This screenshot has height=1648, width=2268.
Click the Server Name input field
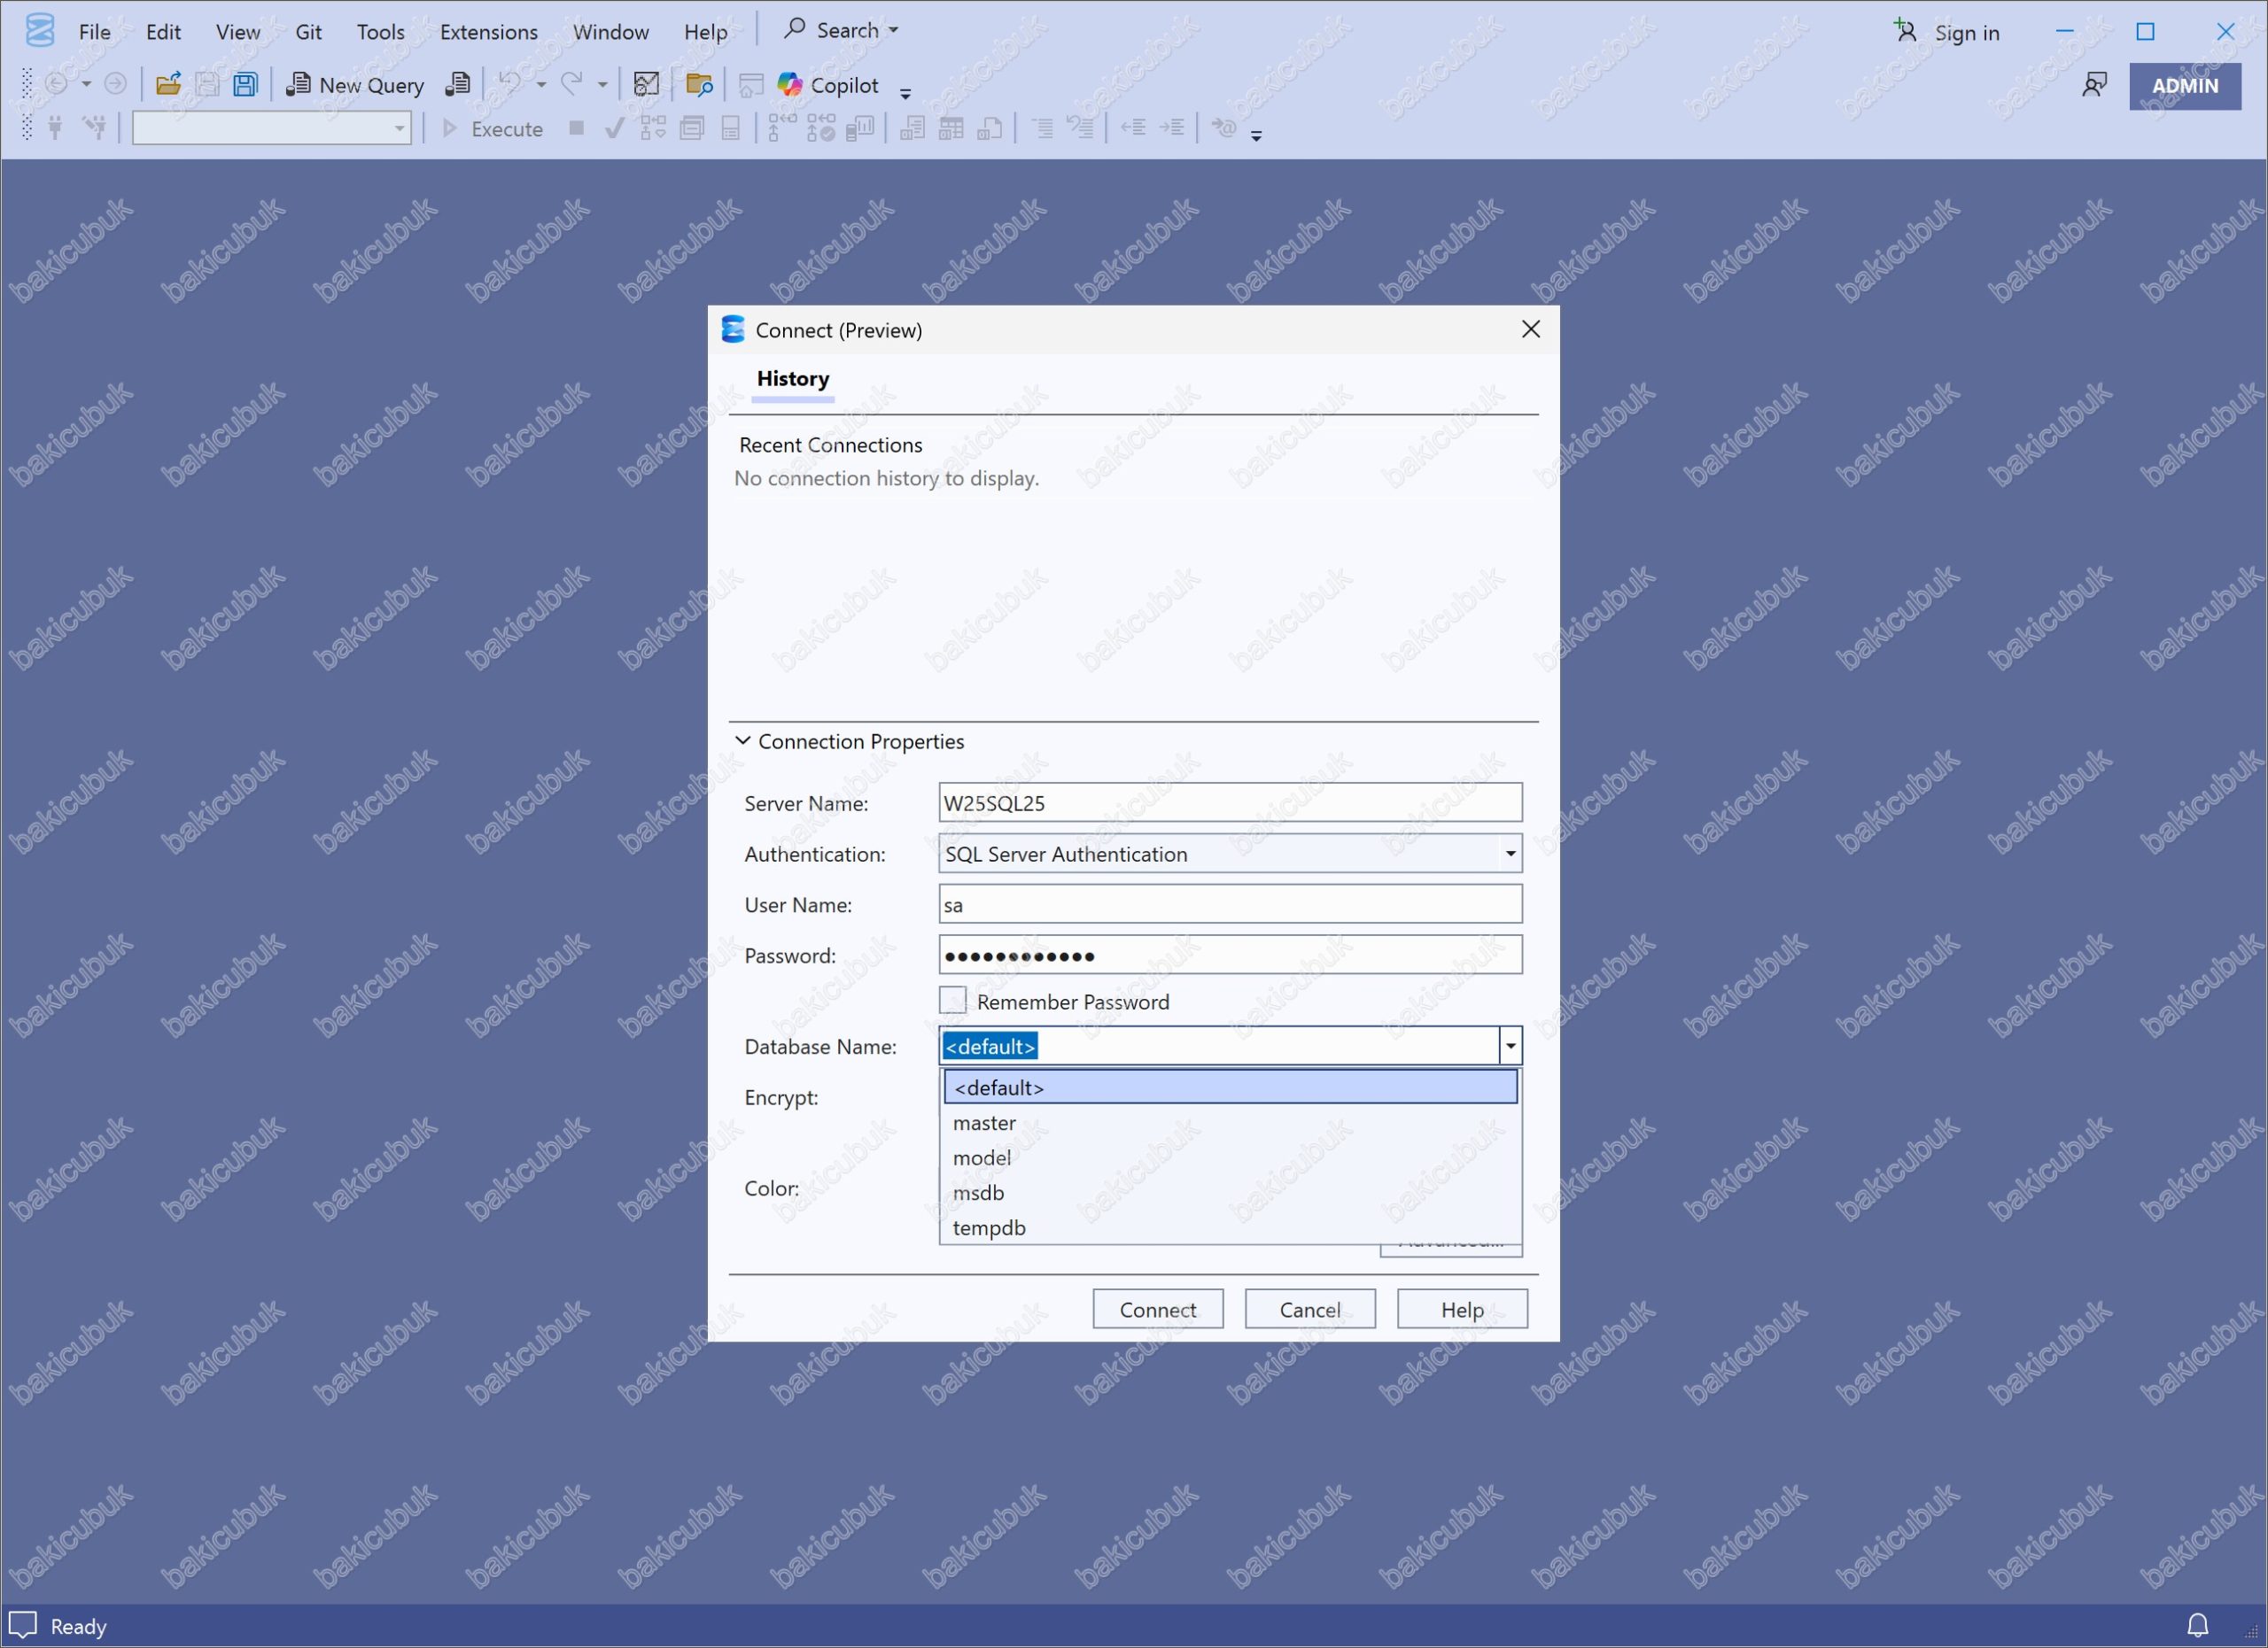tap(1230, 802)
